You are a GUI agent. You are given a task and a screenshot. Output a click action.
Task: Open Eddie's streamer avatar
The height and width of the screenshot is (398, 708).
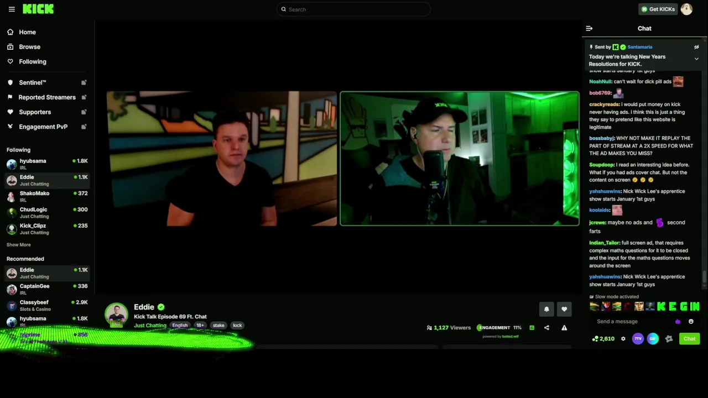[116, 315]
